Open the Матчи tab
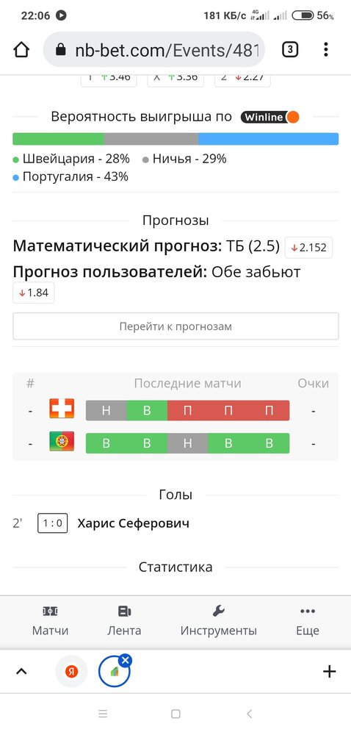Viewport: 351px width, 735px height. point(50,620)
